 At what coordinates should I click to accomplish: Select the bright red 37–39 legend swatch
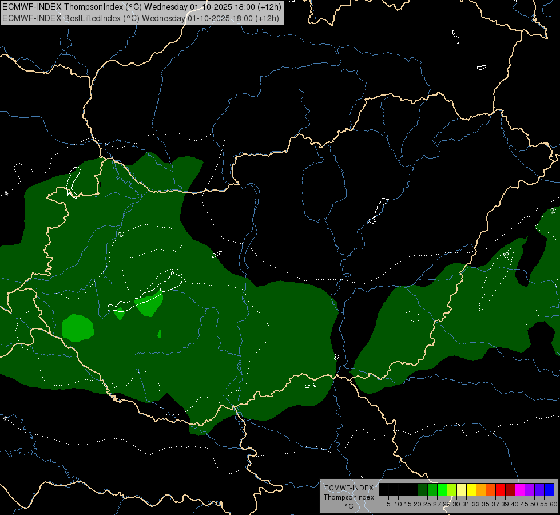click(x=501, y=489)
